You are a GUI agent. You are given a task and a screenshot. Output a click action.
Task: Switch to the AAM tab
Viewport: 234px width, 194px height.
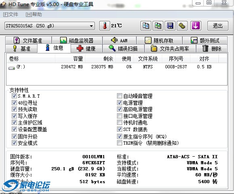(x=119, y=40)
